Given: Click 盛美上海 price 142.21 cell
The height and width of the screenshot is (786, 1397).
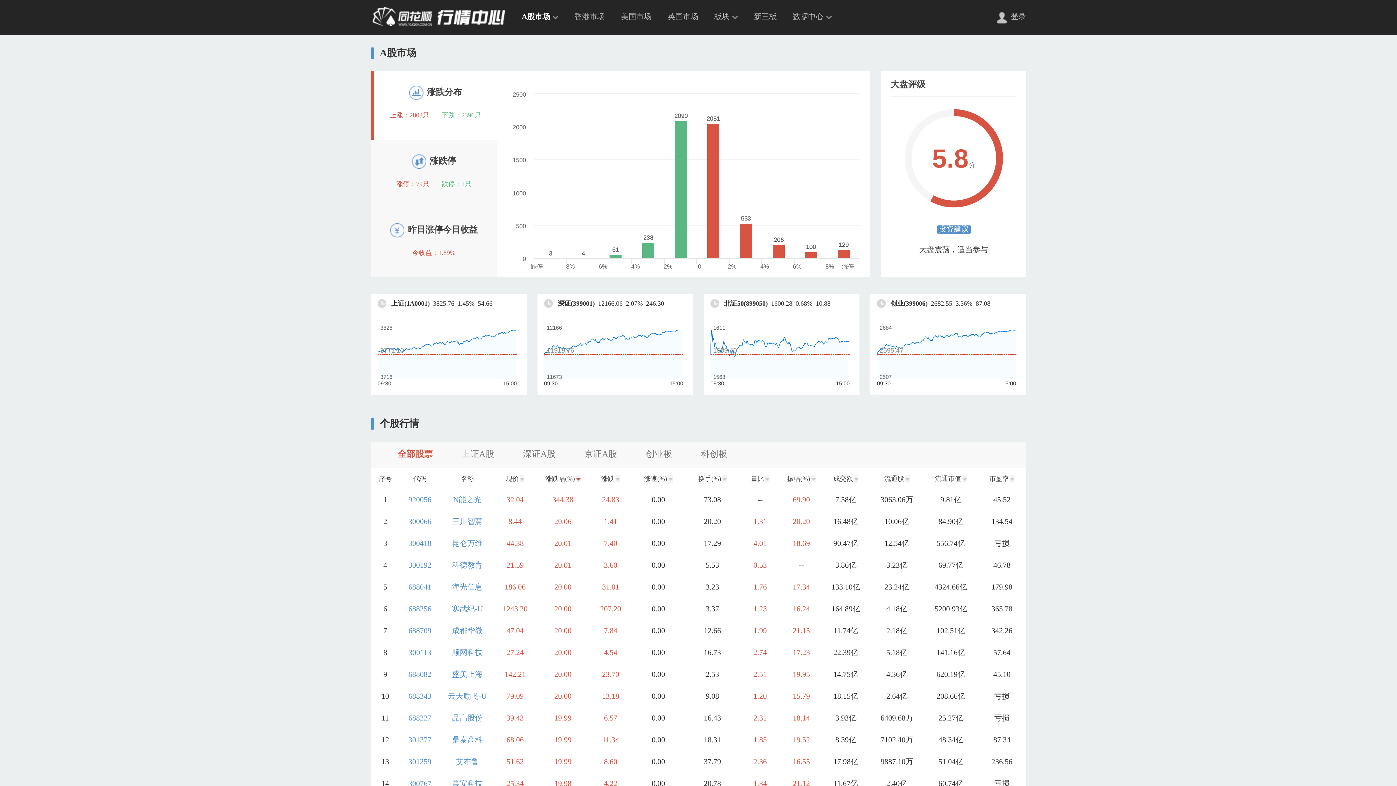Looking at the screenshot, I should coord(515,674).
